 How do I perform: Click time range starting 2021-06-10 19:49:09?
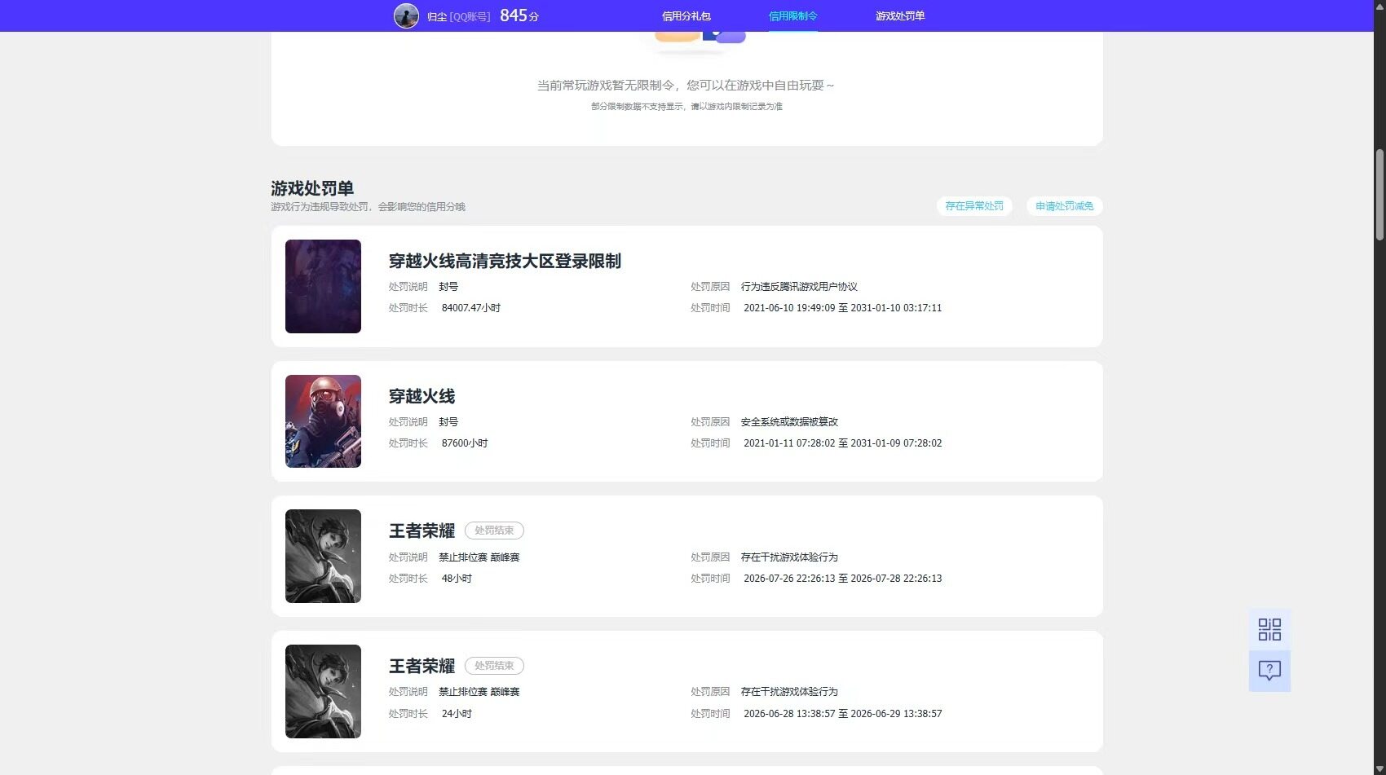(x=842, y=308)
